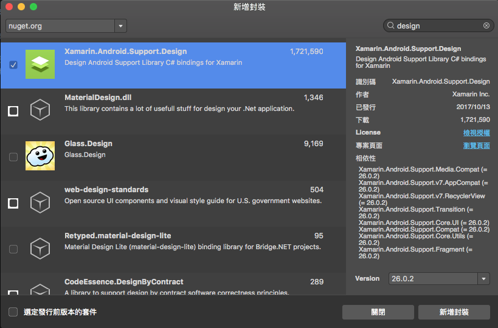This screenshot has width=498, height=328.
Task: Click the 相依性 dependencies heading
Action: pos(365,158)
